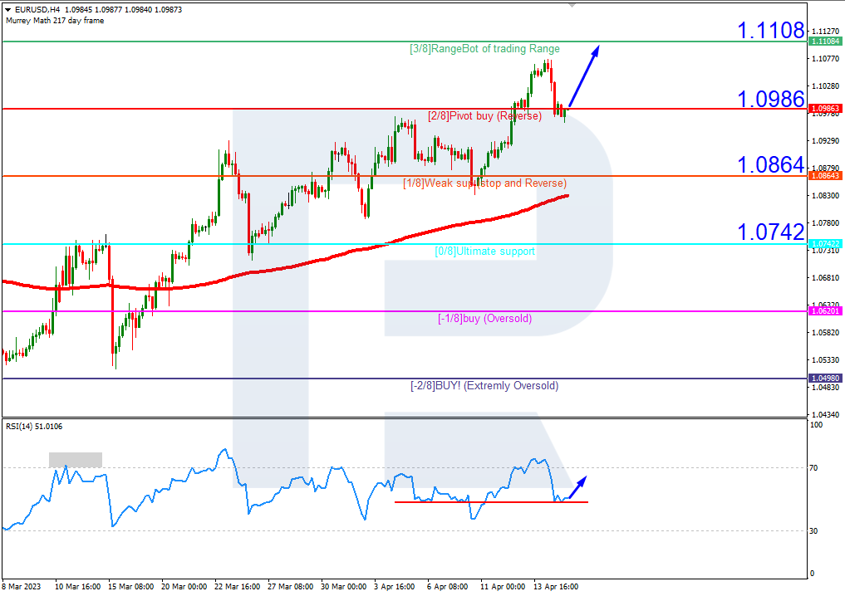Click the gray chart shift marker at top
845x596 pixels.
point(571,6)
